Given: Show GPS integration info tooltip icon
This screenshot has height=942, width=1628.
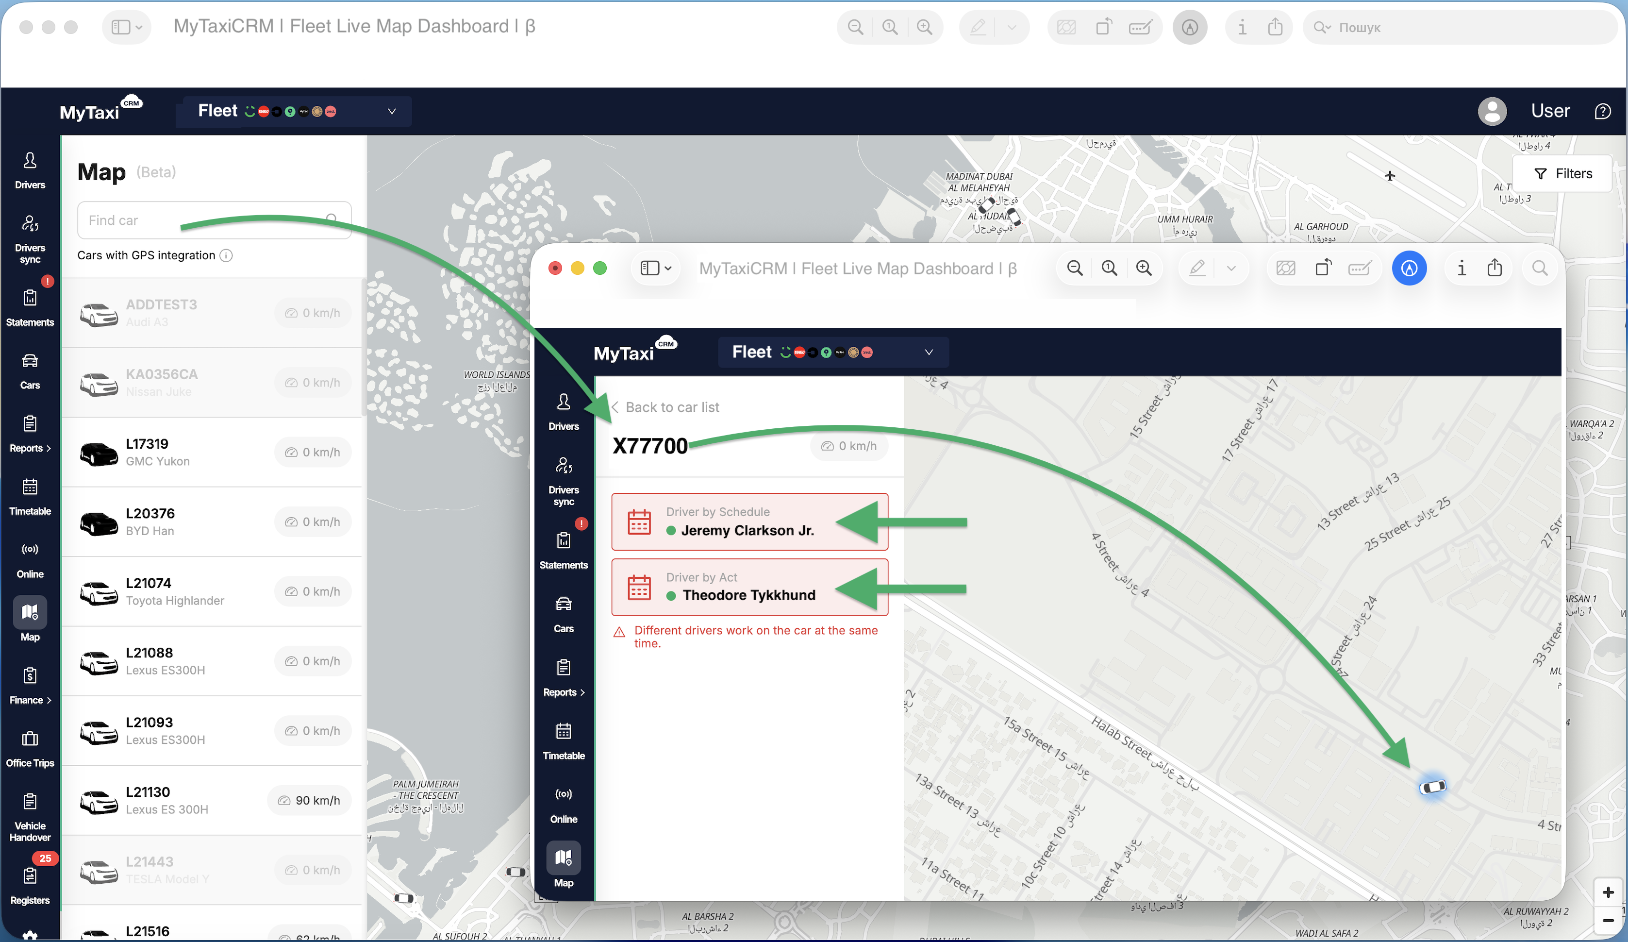Looking at the screenshot, I should tap(226, 255).
